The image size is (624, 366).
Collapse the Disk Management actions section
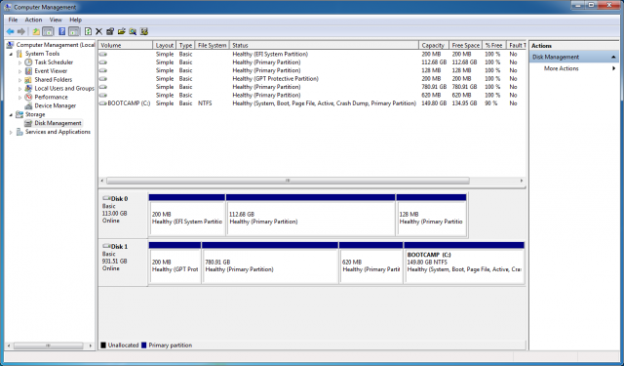(613, 57)
